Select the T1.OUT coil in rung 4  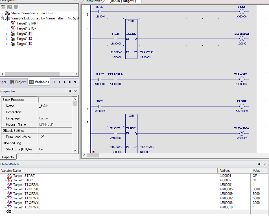tap(242, 106)
